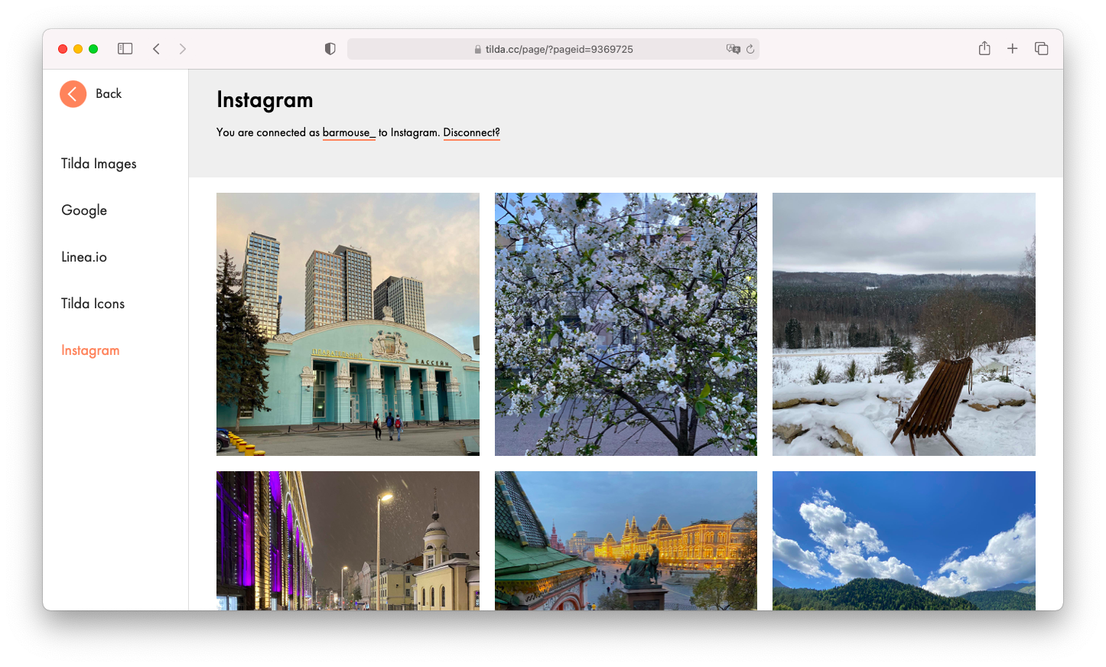Open the Privacy Report shield icon
1106x667 pixels.
pos(330,48)
